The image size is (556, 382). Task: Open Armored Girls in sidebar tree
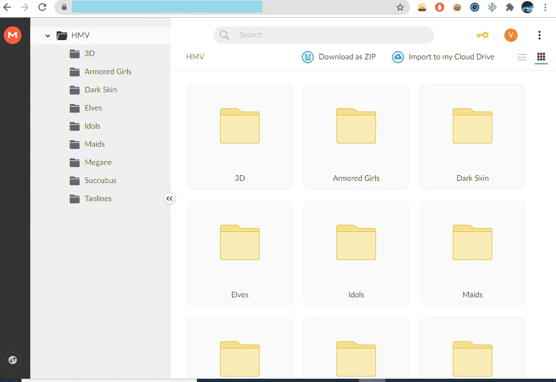108,71
